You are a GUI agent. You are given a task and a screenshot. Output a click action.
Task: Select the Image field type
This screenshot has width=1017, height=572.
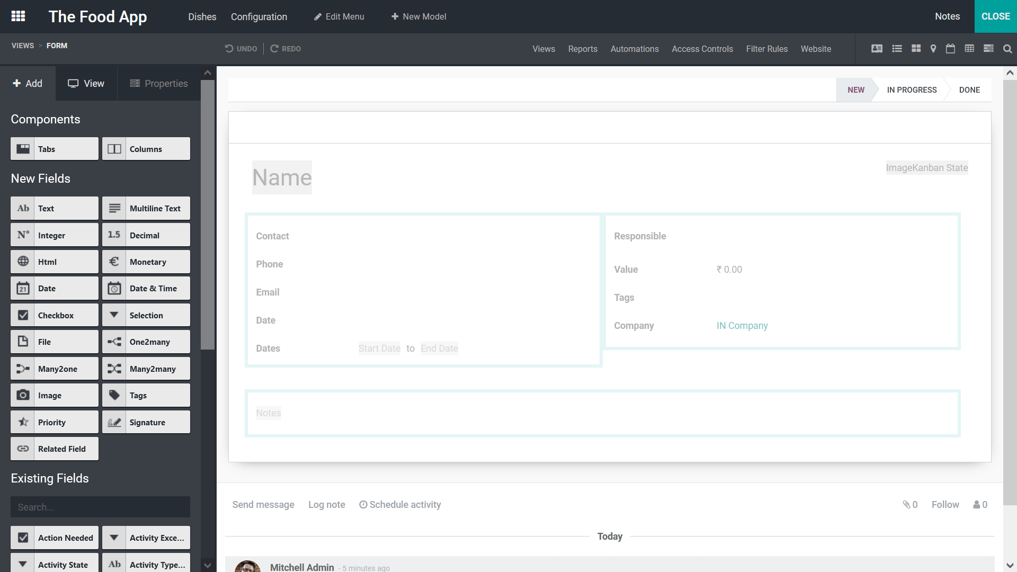point(55,395)
